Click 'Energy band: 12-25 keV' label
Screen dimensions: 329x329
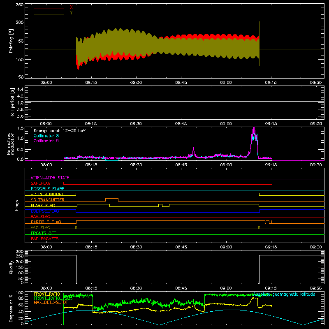(x=60, y=131)
